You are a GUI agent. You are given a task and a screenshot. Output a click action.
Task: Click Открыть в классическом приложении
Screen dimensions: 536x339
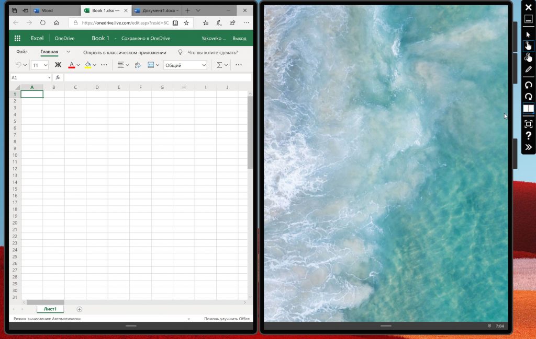pos(125,52)
